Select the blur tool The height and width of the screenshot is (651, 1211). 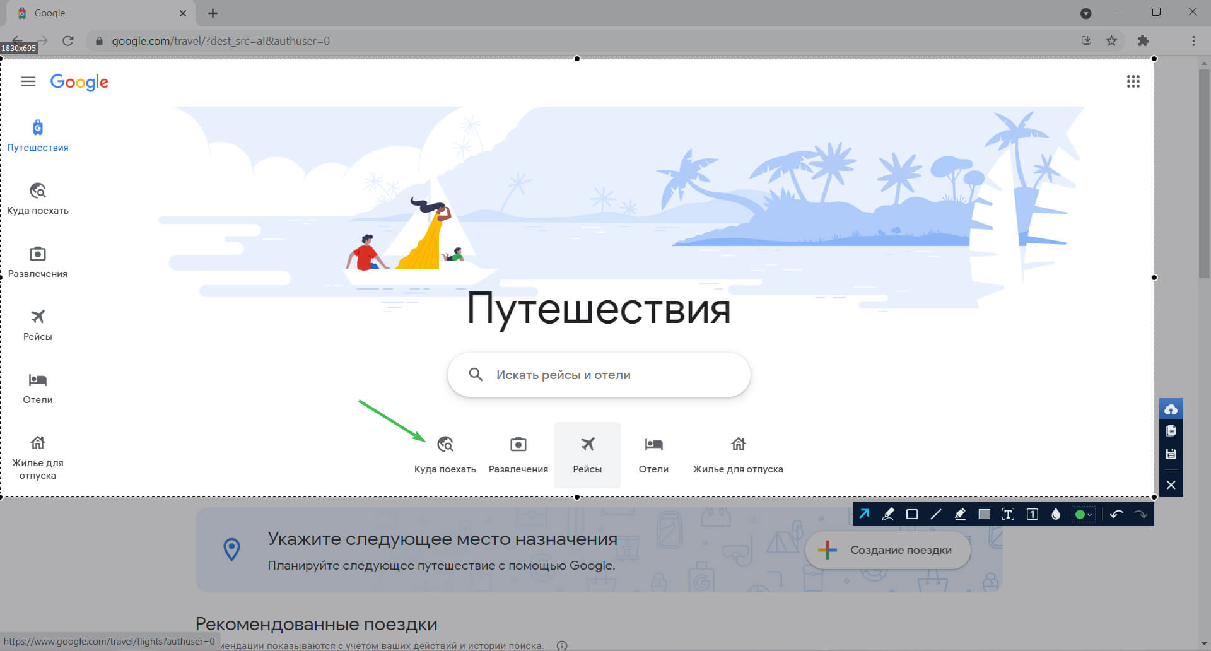pos(1056,514)
